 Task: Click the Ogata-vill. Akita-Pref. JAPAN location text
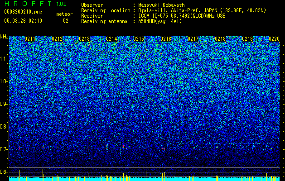point(202,10)
